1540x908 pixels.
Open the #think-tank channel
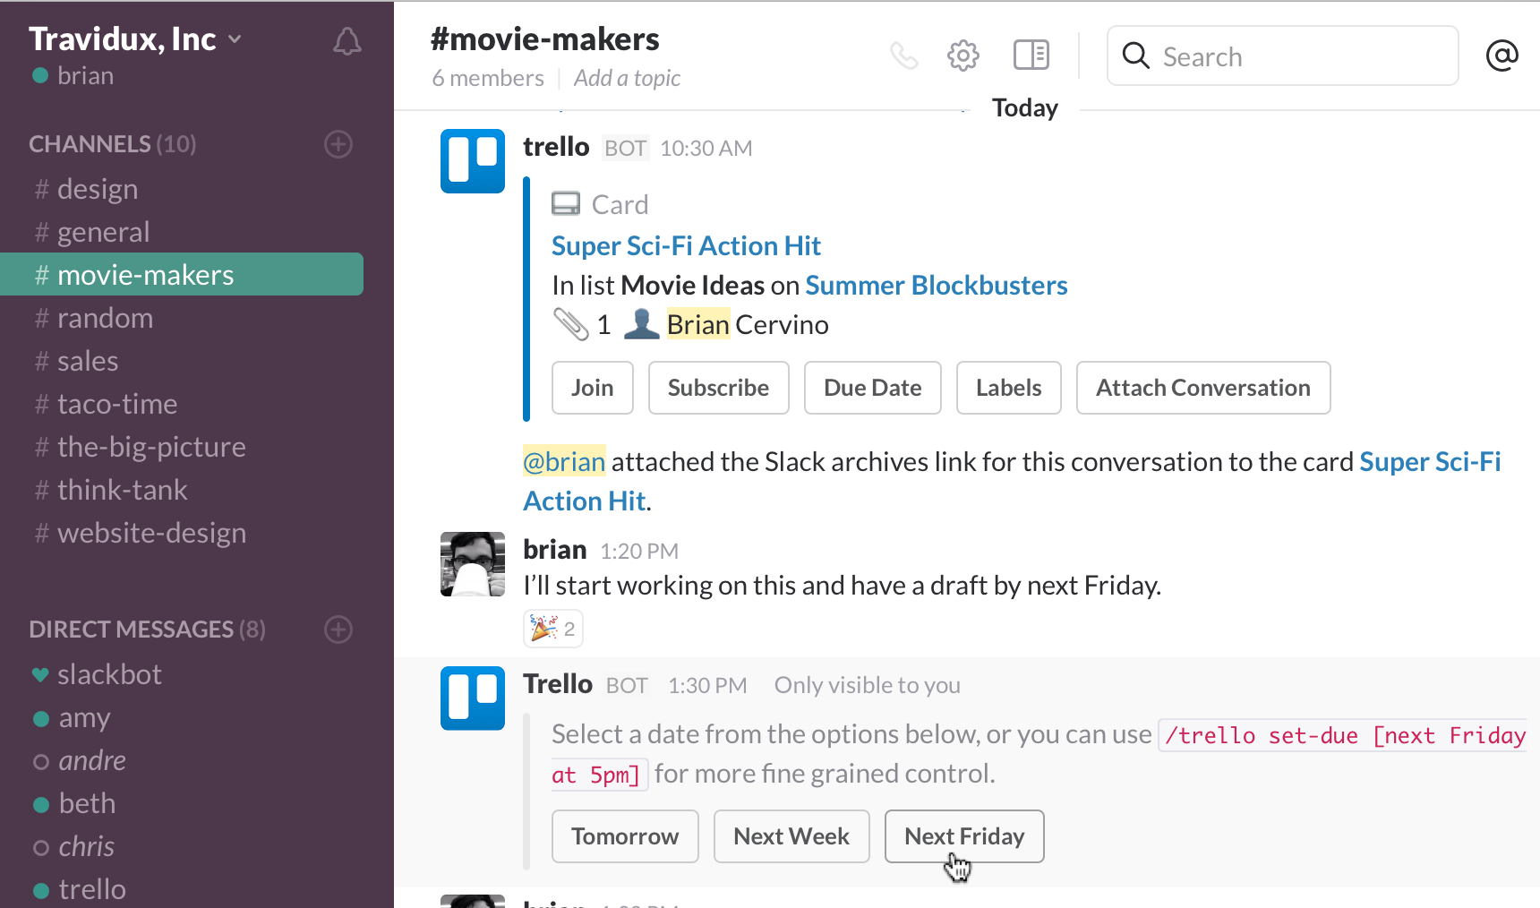pyautogui.click(x=182, y=490)
